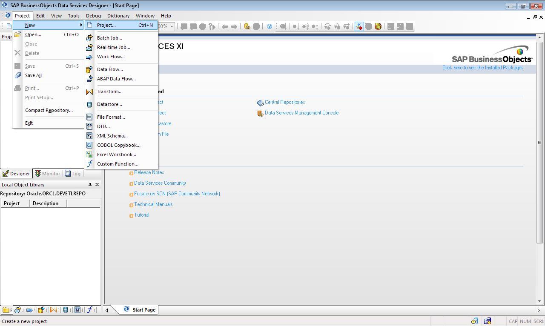Open the Formats library tab icon

(77, 310)
